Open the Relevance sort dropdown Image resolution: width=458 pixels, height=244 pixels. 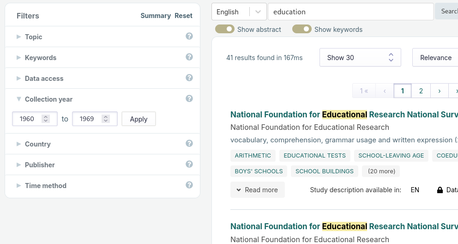click(x=435, y=58)
